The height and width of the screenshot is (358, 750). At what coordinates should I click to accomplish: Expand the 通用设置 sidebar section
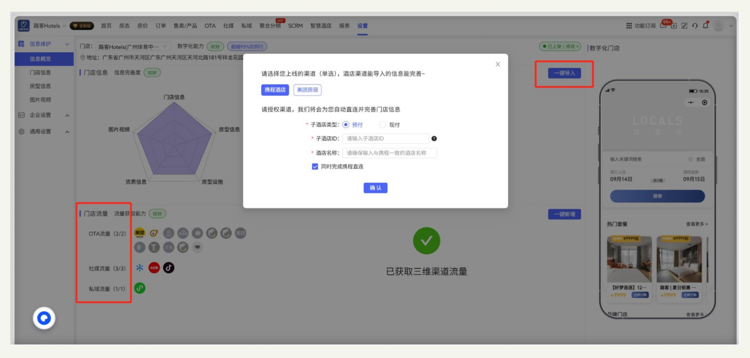(x=67, y=132)
